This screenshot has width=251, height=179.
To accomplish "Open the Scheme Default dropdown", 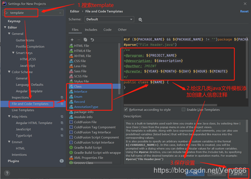I will [x=109, y=19].
